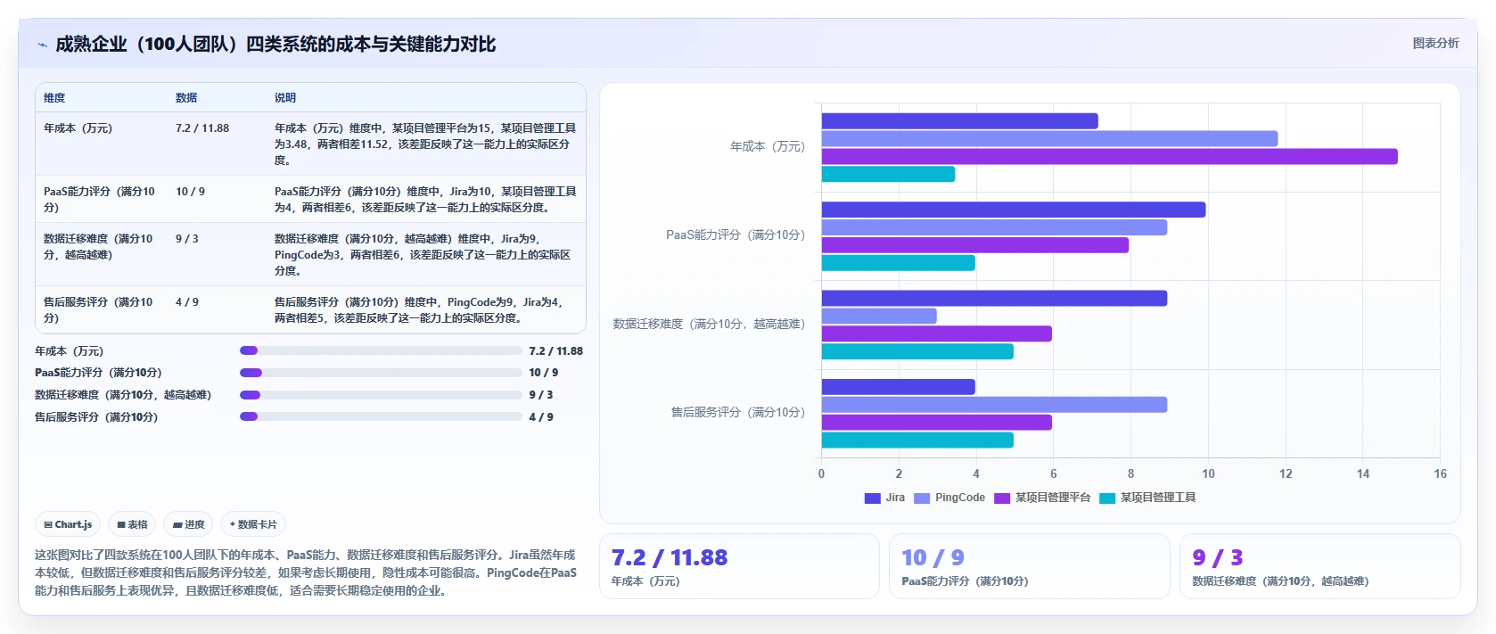Screen dimensions: 1496x634
Task: Select the Chart.js tag chip
Action: tap(68, 524)
